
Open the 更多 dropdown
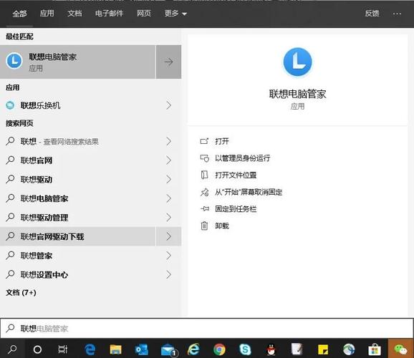click(x=175, y=13)
